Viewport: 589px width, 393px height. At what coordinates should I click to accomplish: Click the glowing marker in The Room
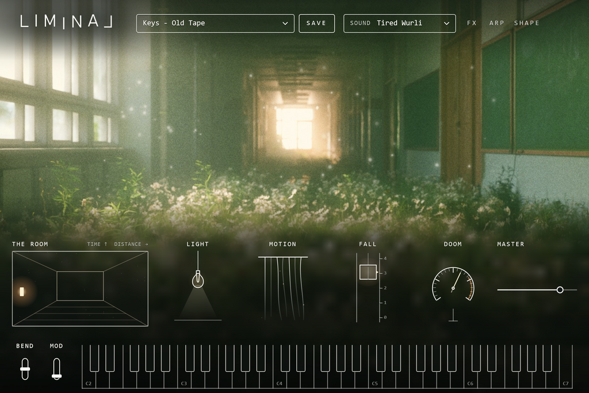click(x=22, y=292)
